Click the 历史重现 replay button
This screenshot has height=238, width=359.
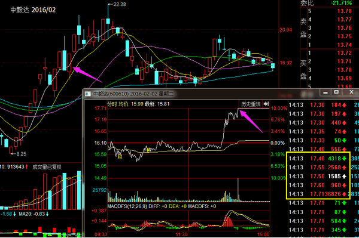[x=251, y=104]
